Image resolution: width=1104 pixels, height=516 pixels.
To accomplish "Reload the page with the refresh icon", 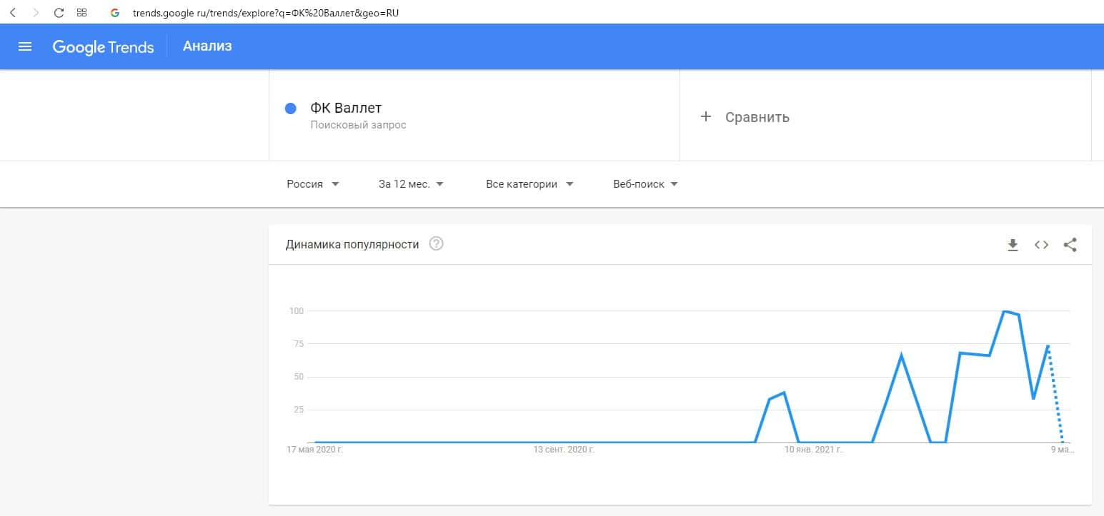I will point(59,13).
